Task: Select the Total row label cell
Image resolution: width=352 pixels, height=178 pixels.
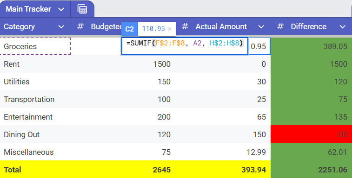Action: point(36,170)
